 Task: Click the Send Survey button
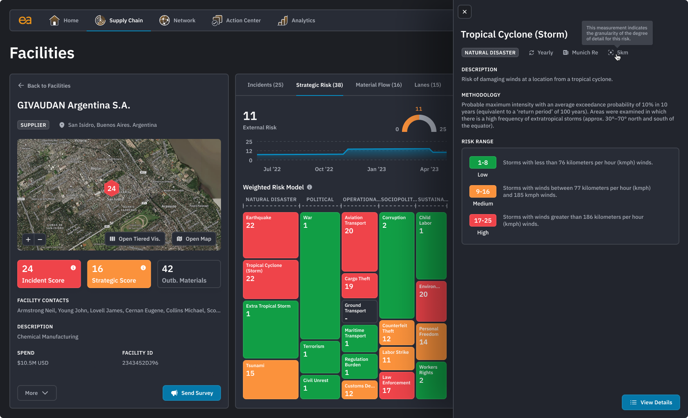click(192, 393)
